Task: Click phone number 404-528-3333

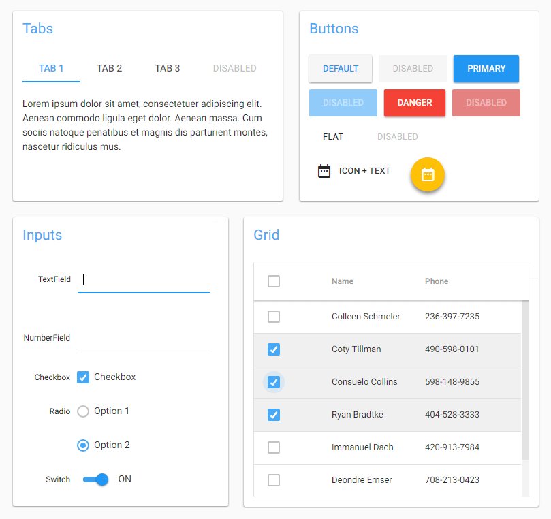Action: 452,415
